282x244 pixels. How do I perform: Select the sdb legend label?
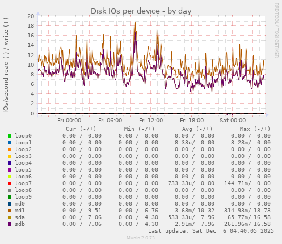[20, 224]
